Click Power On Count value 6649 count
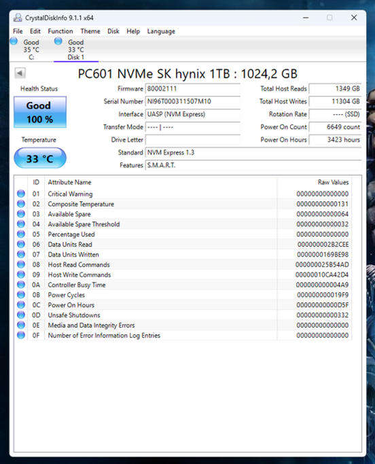 pyautogui.click(x=335, y=127)
